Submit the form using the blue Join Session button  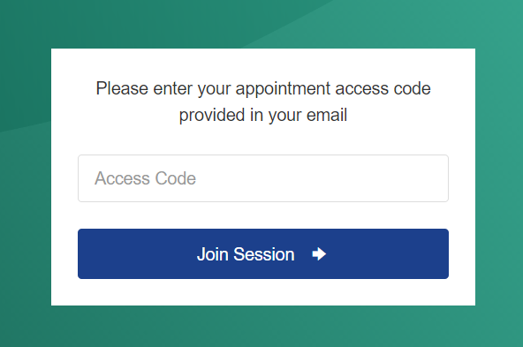263,253
